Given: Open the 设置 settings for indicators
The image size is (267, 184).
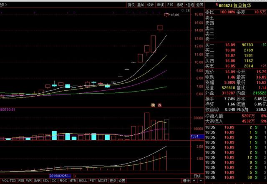Looking at the screenshot, I should point(121,181).
